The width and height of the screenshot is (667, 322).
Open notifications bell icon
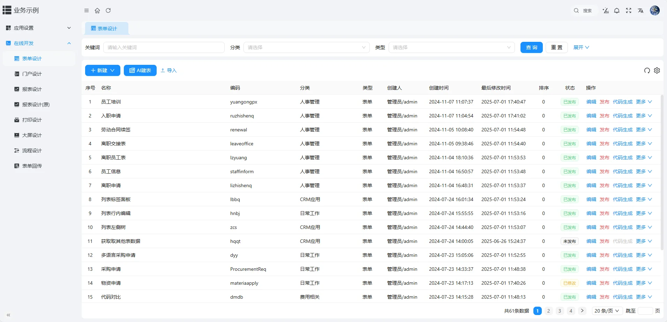[617, 10]
